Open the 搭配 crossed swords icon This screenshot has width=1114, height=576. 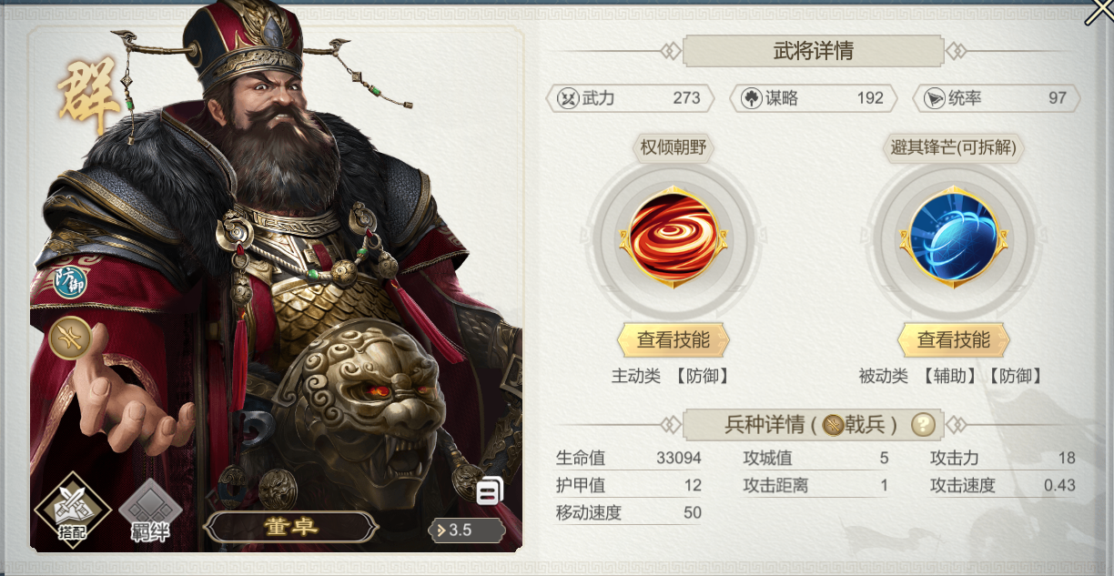pyautogui.click(x=73, y=510)
